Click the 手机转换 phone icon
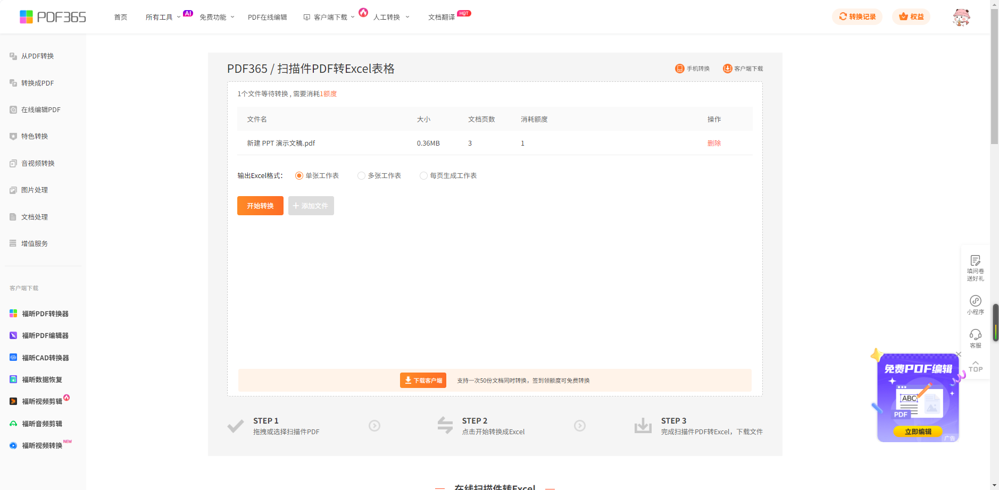This screenshot has height=490, width=999. click(x=679, y=69)
